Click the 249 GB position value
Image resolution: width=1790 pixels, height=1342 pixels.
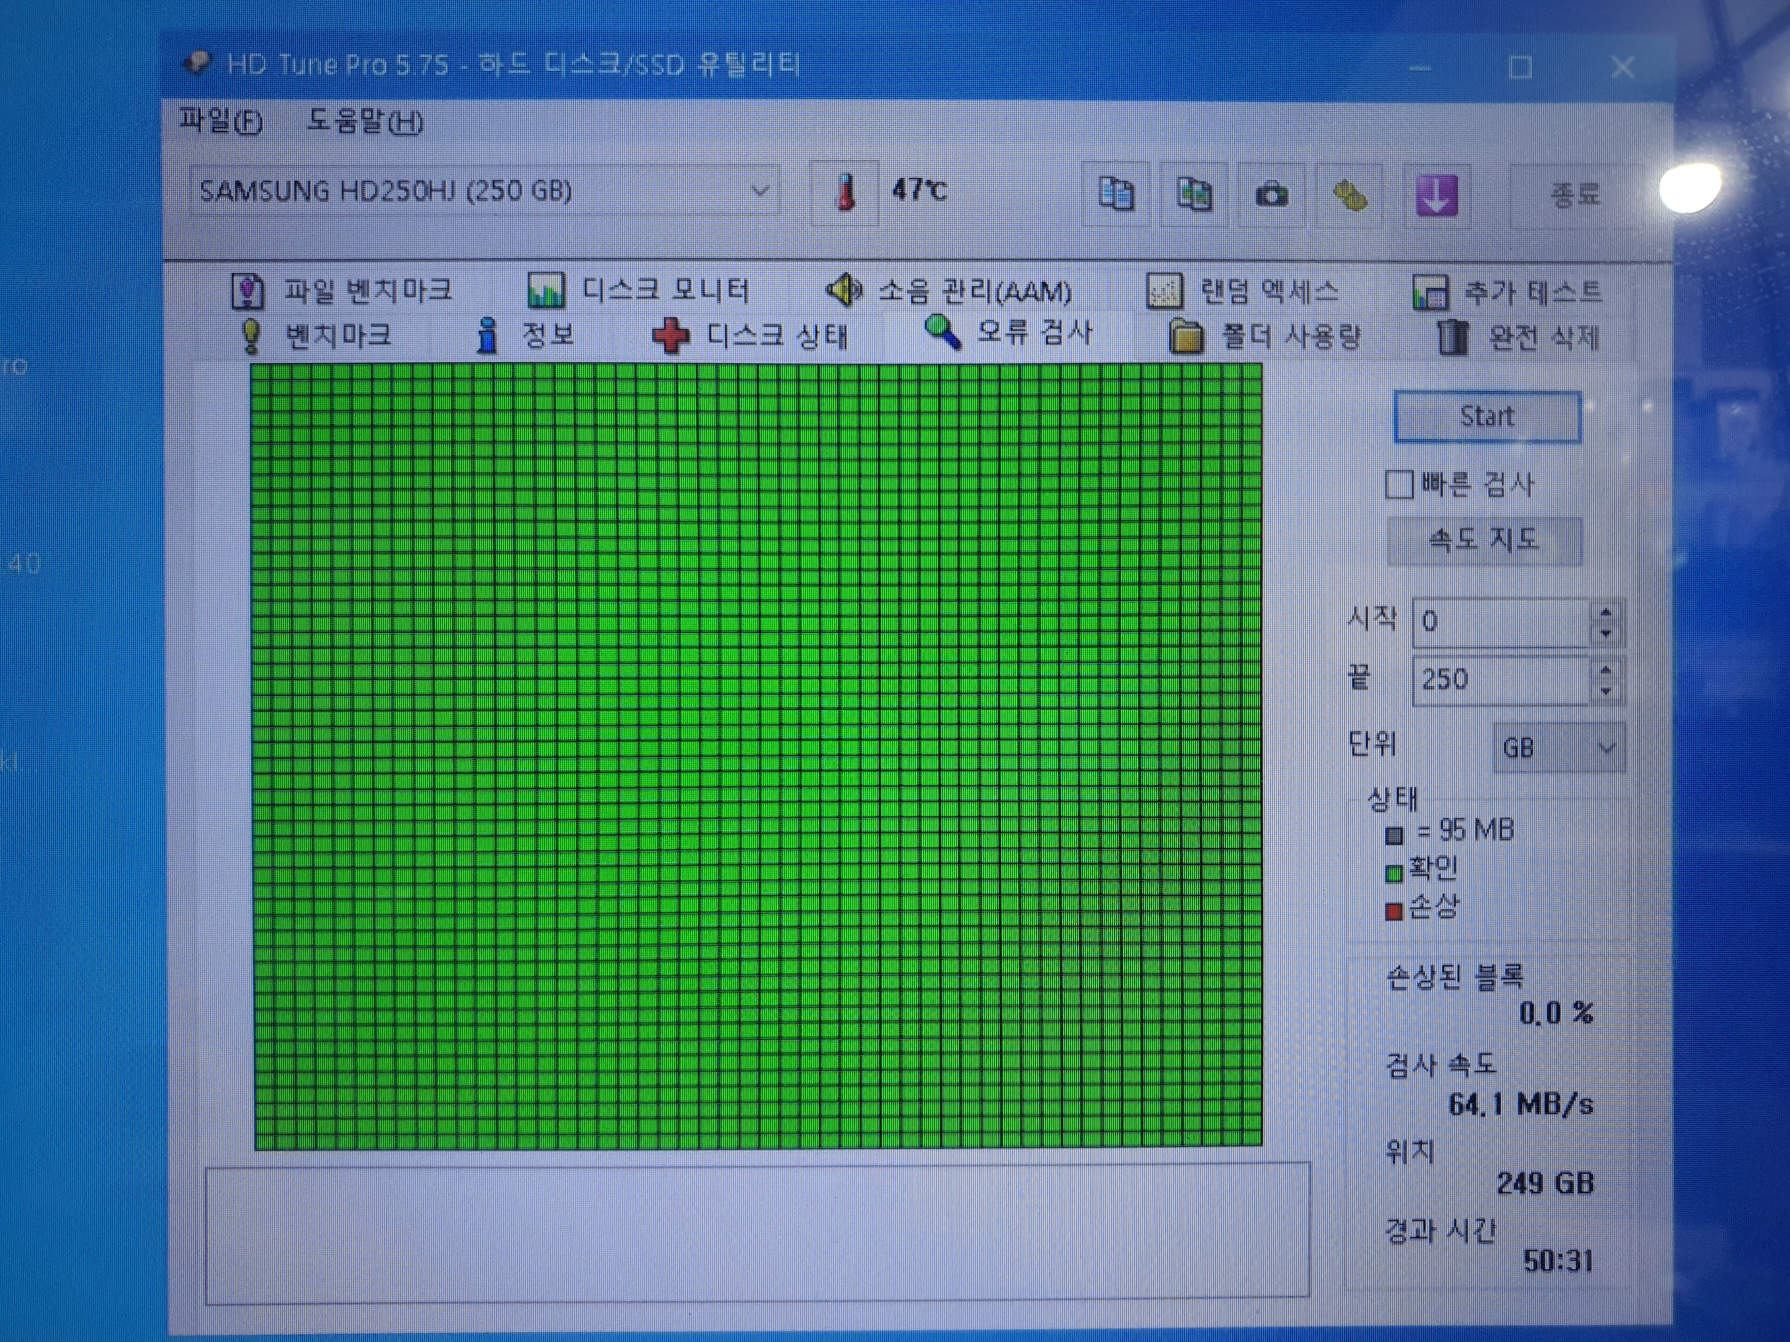[x=1546, y=1184]
